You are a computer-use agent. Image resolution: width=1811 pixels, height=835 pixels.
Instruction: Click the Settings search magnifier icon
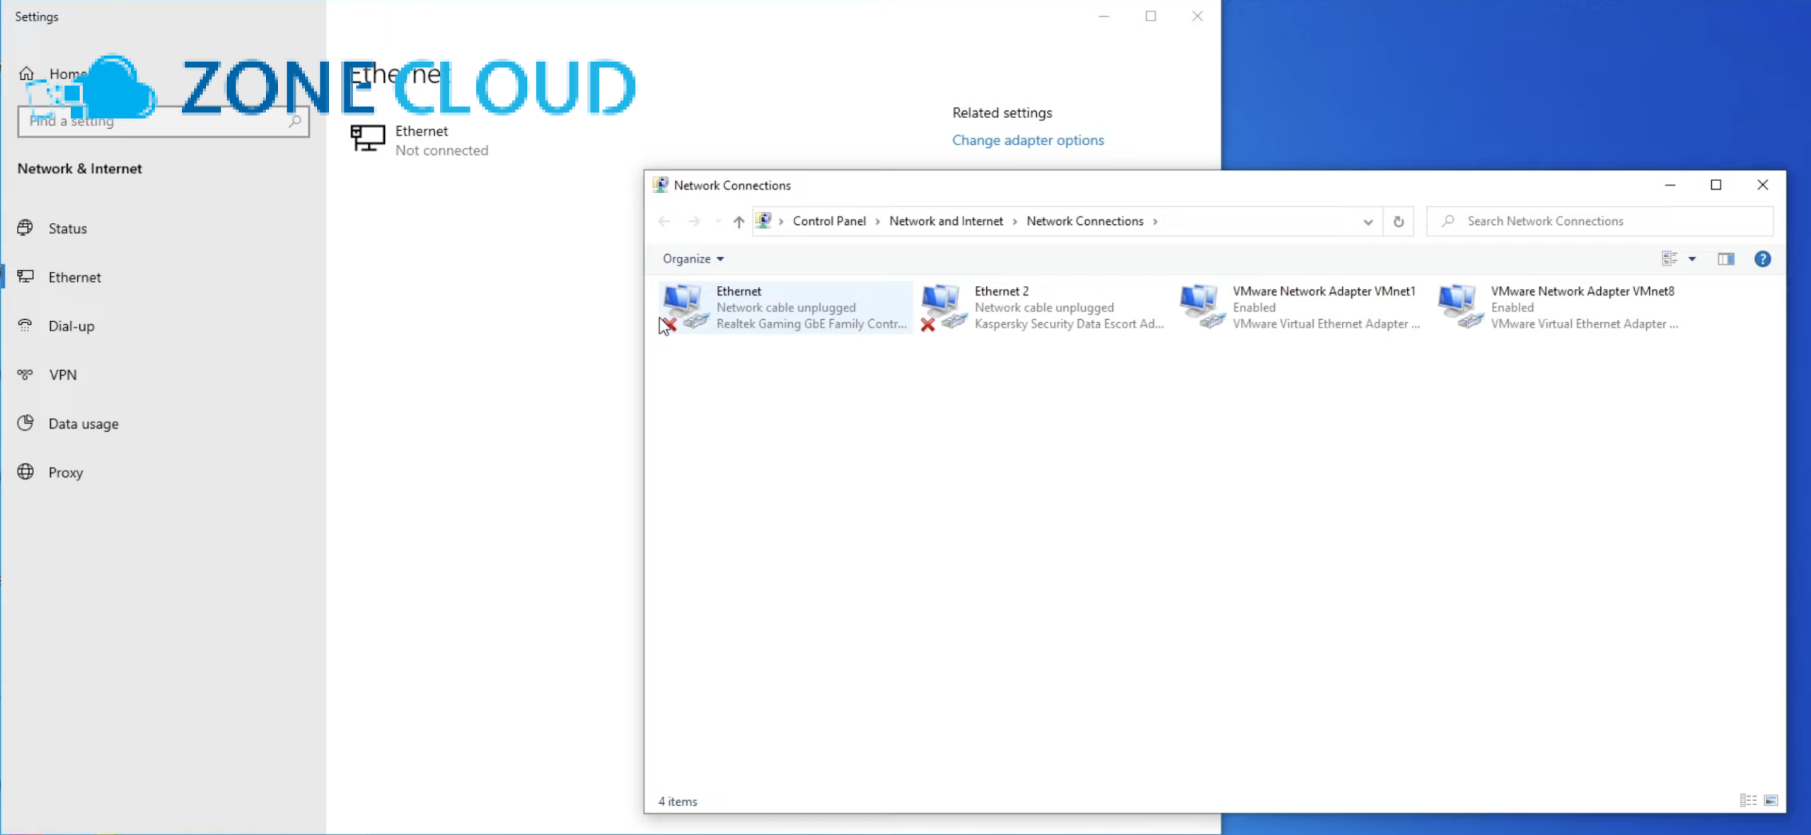[295, 121]
